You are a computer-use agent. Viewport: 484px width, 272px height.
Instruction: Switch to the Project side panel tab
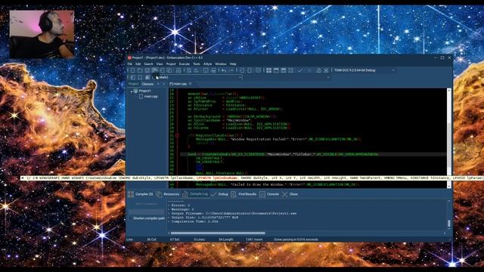click(133, 84)
